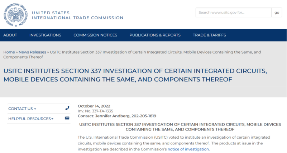This screenshot has width=287, height=153.
Task: Expand the Helpful Resources dropdown
Action: pos(31,119)
